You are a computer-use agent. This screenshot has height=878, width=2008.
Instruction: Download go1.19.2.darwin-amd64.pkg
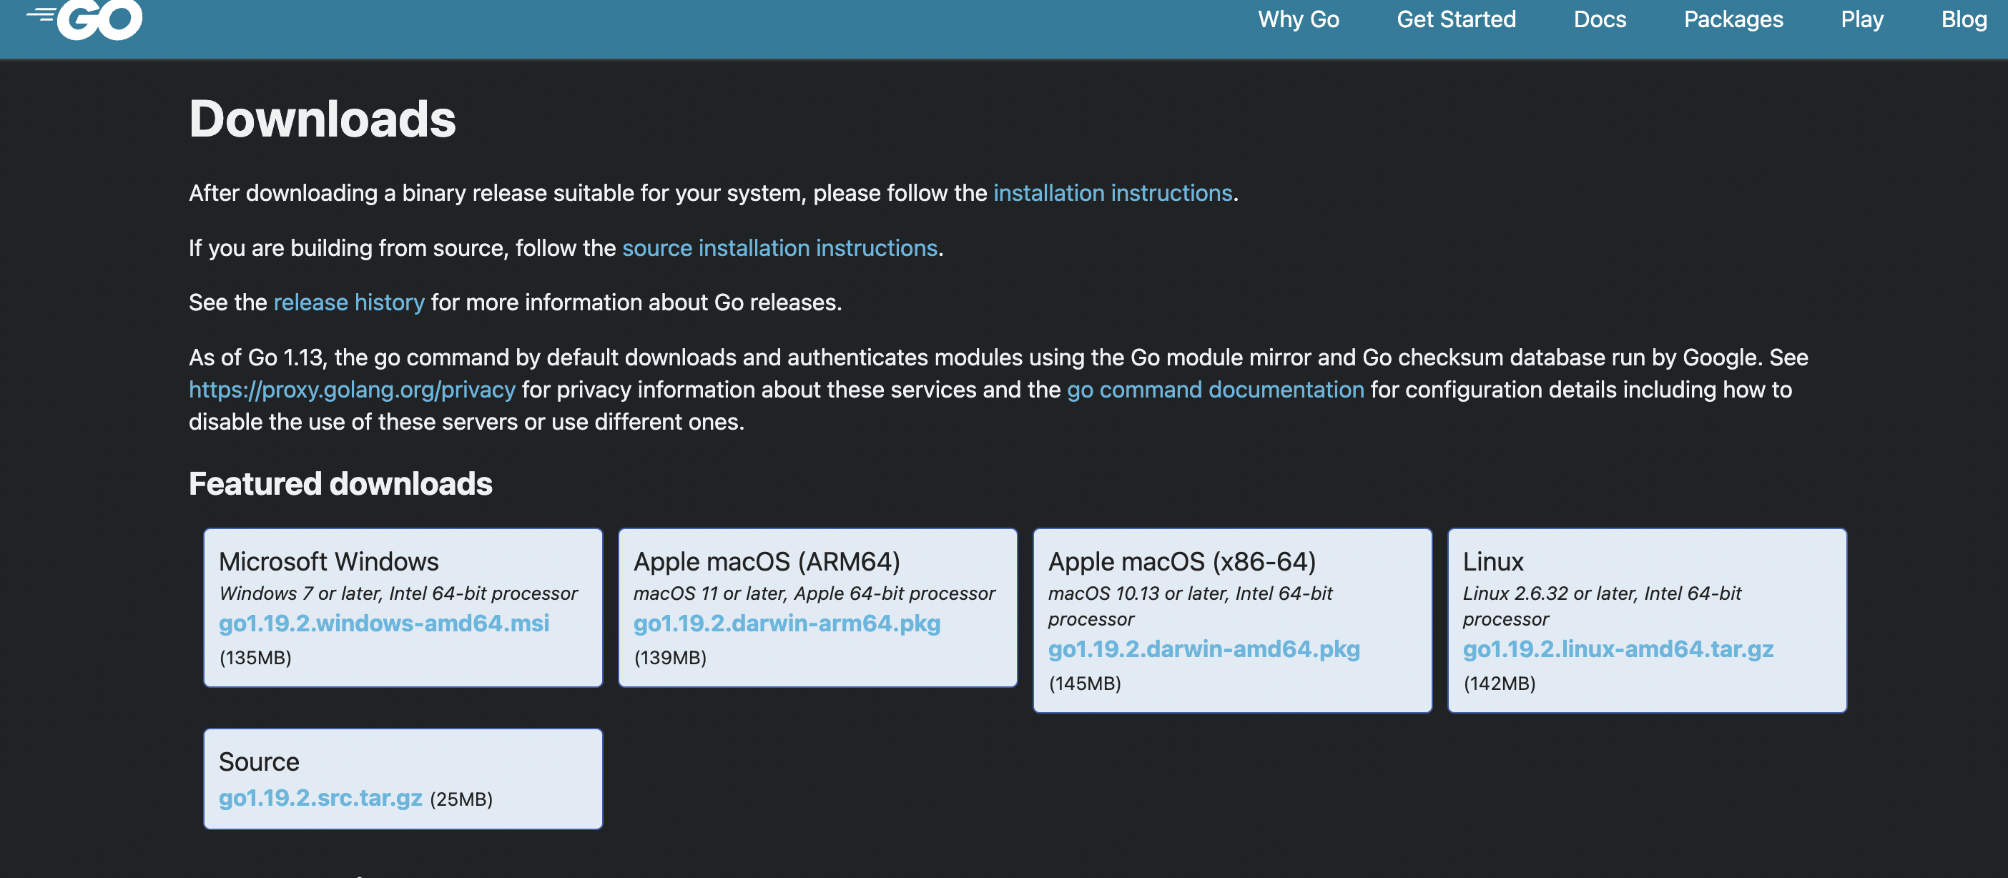click(x=1203, y=649)
